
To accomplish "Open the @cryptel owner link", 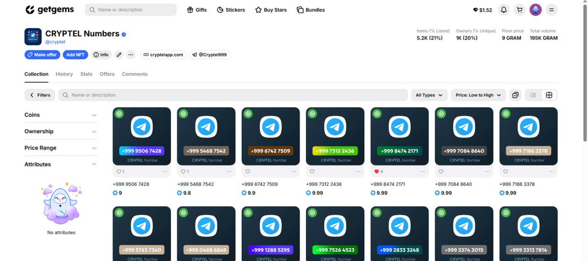I will pos(55,42).
